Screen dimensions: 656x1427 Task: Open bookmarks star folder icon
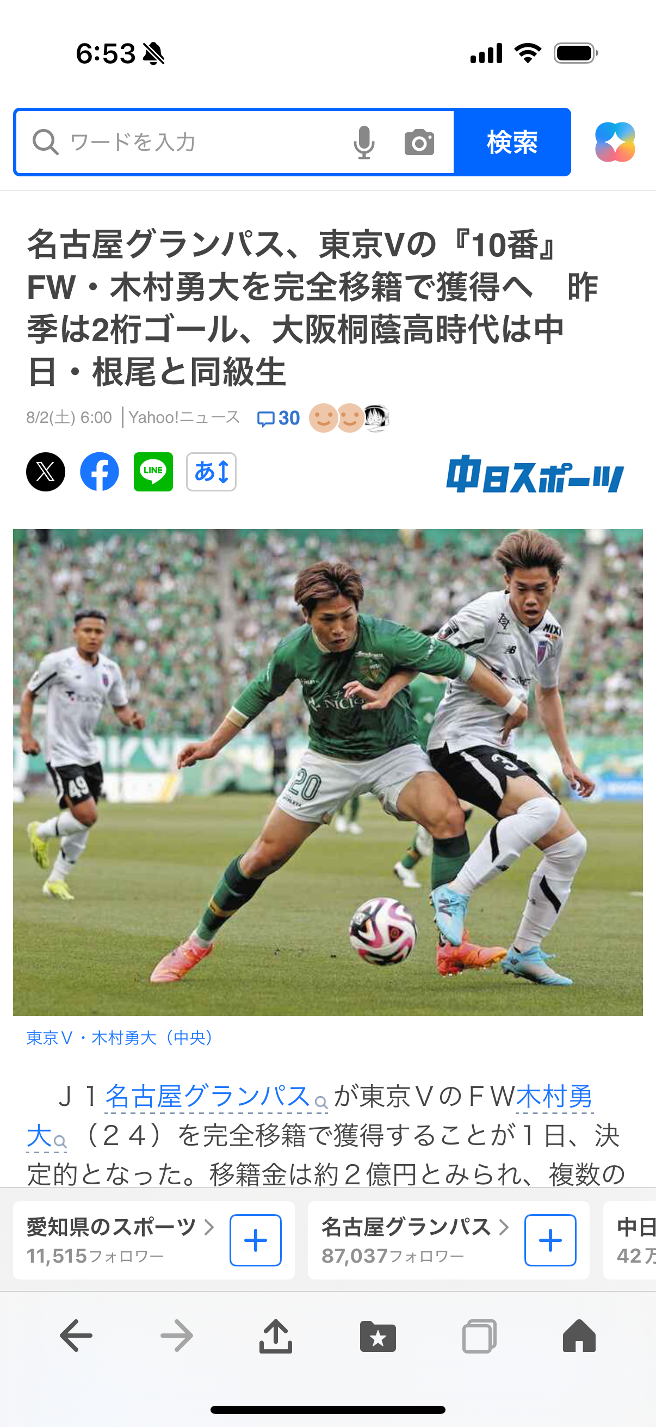pyautogui.click(x=377, y=1336)
